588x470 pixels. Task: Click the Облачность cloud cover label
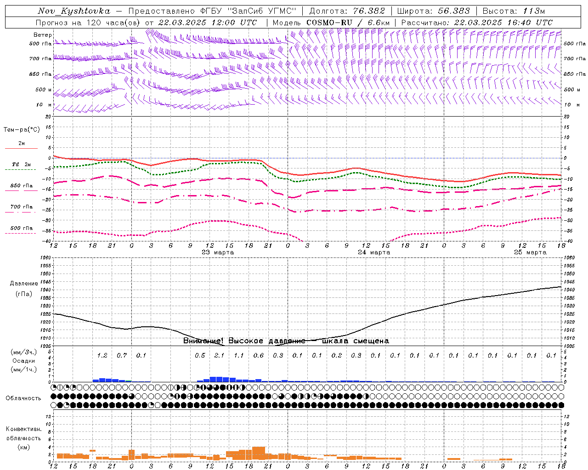tap(23, 398)
